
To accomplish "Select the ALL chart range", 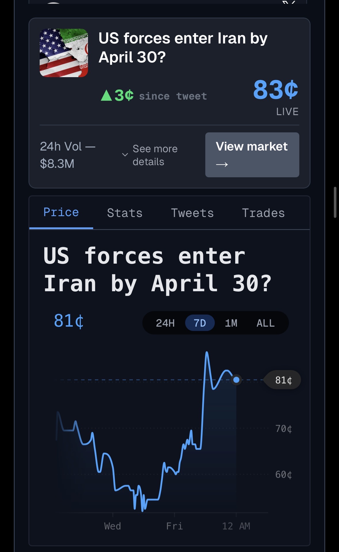I will 265,323.
